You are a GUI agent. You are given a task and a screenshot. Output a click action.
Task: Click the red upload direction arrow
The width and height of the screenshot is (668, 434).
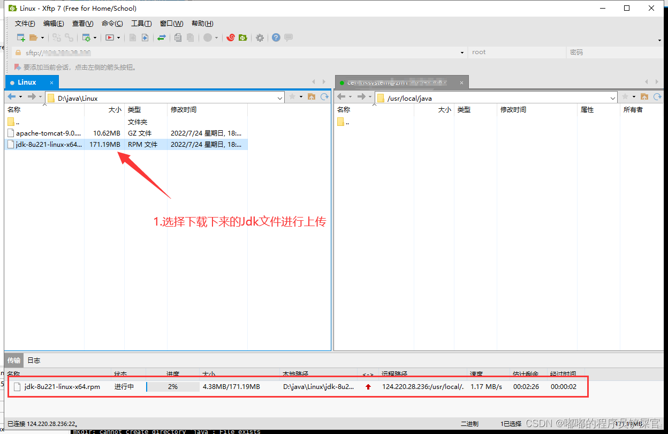[x=368, y=387]
